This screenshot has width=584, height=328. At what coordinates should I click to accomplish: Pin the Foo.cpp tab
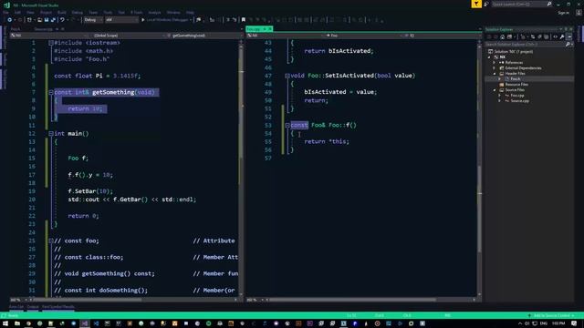click(265, 28)
